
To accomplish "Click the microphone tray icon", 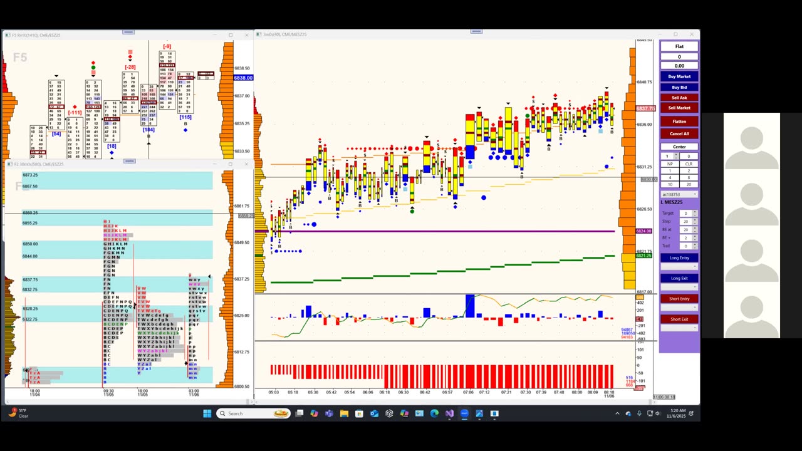I will [x=639, y=413].
